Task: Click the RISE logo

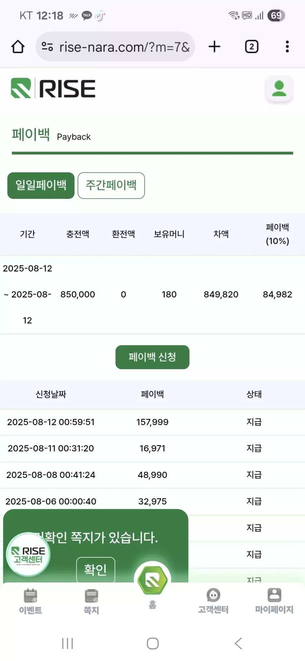Action: (x=53, y=88)
